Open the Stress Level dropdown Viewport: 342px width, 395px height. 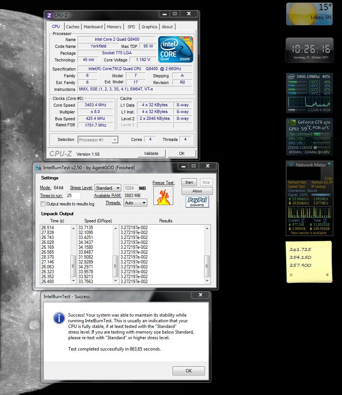click(108, 188)
